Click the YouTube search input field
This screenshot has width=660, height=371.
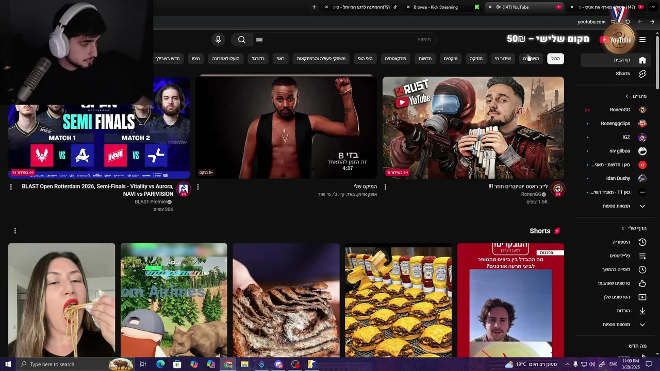(x=343, y=40)
